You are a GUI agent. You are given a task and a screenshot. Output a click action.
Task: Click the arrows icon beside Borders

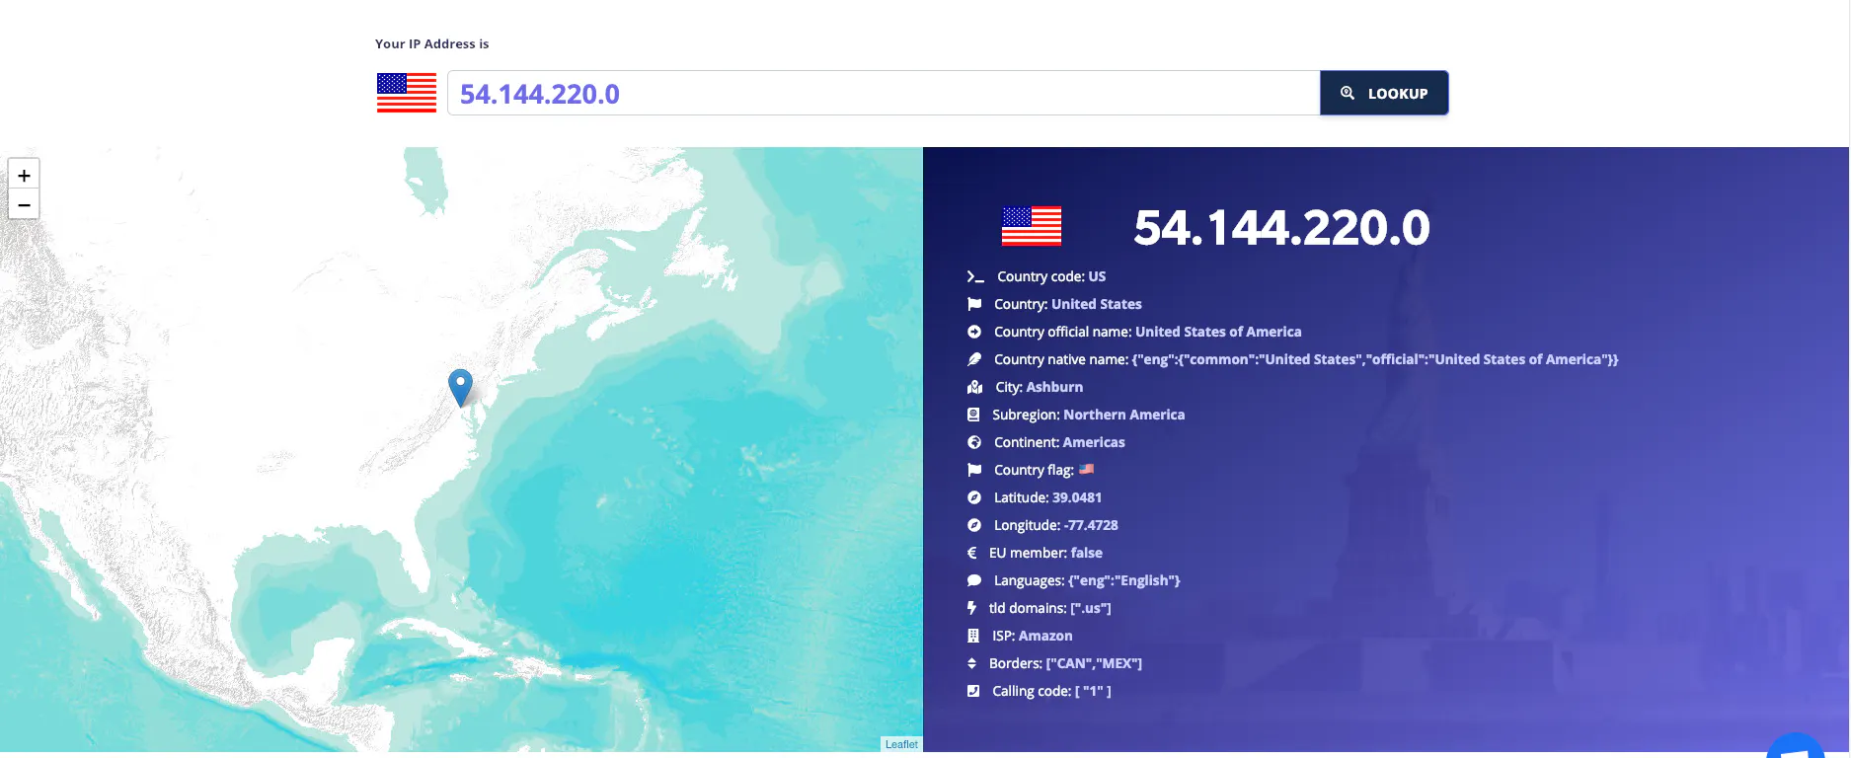click(971, 663)
